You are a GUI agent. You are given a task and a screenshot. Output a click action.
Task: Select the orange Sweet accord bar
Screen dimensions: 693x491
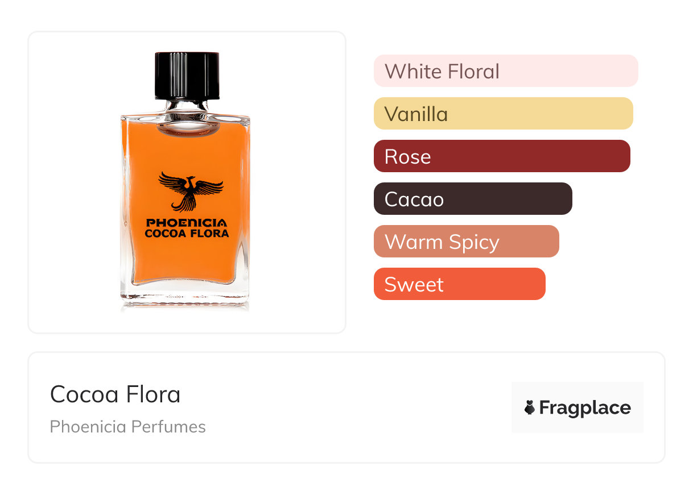click(x=459, y=284)
